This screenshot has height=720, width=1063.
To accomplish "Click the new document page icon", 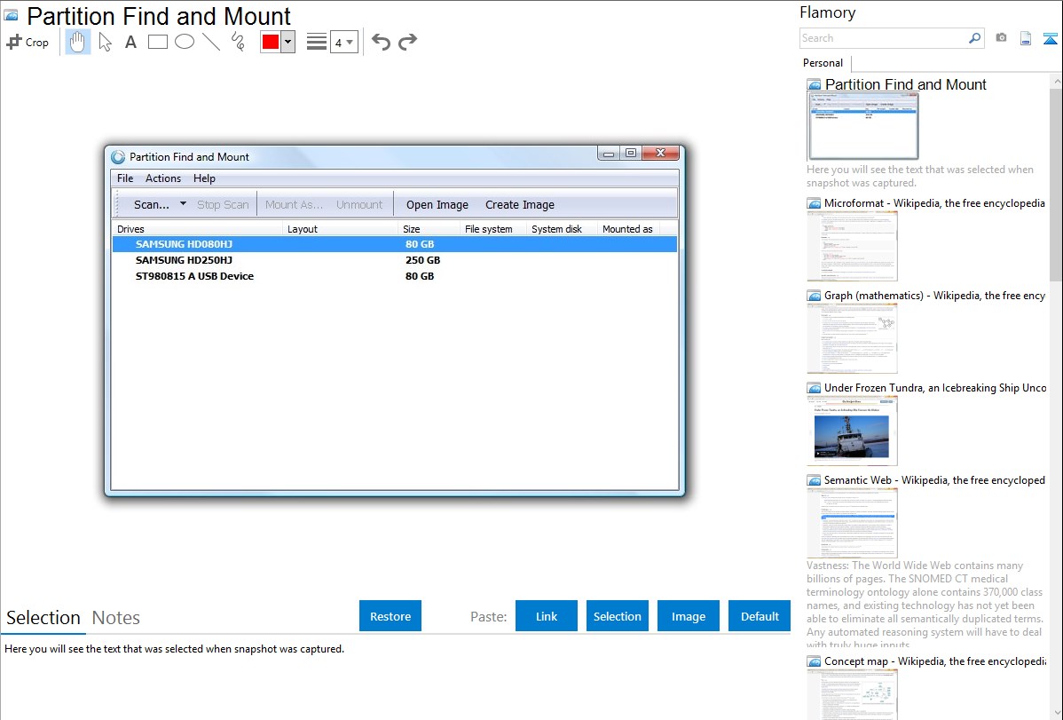I will (1026, 38).
